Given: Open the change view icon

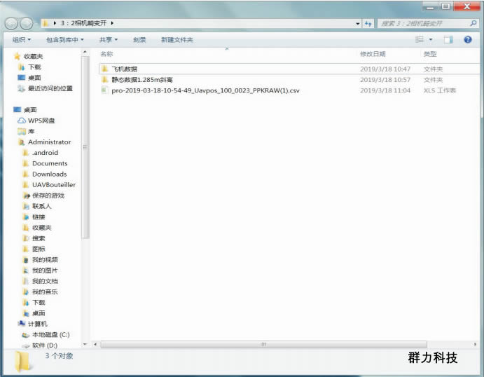Looking at the screenshot, I should point(420,40).
